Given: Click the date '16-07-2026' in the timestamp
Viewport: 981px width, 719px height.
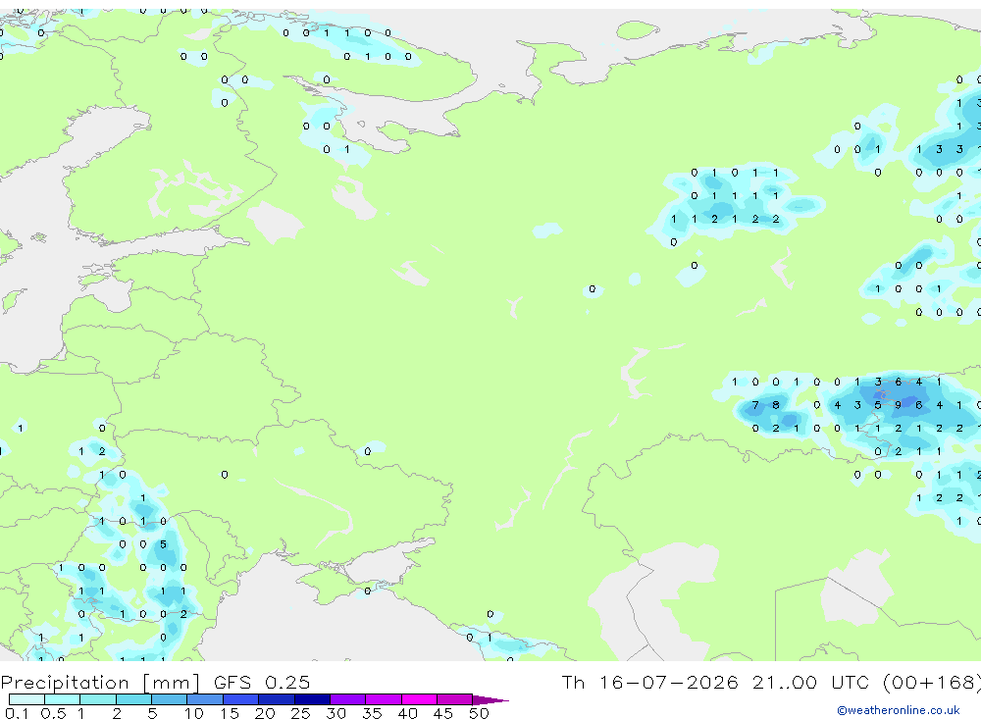Looking at the screenshot, I should (669, 682).
